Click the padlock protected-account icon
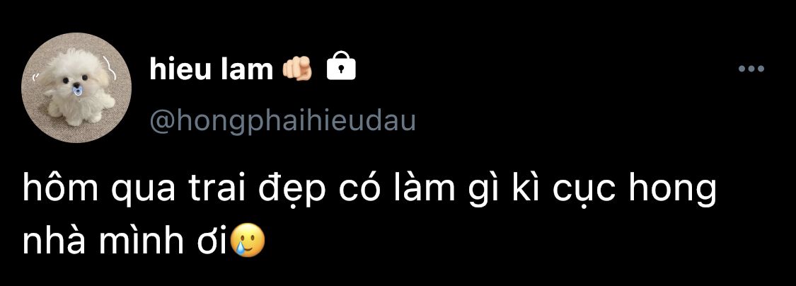Viewport: 796px width, 286px height. (x=341, y=66)
